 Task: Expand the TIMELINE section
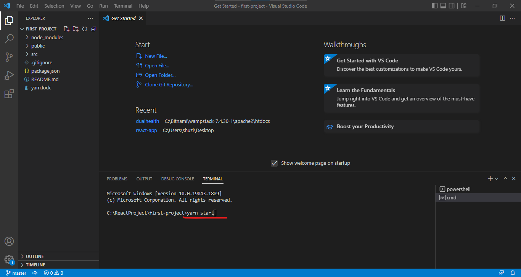(59, 265)
